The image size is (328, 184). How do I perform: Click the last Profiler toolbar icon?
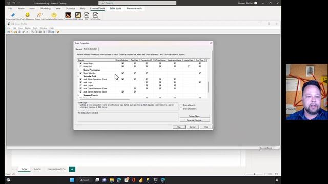[58, 32]
